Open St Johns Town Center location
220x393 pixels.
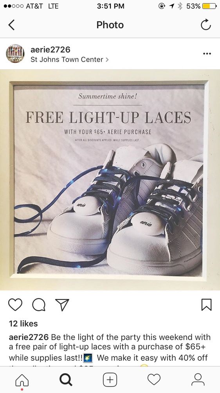67,60
